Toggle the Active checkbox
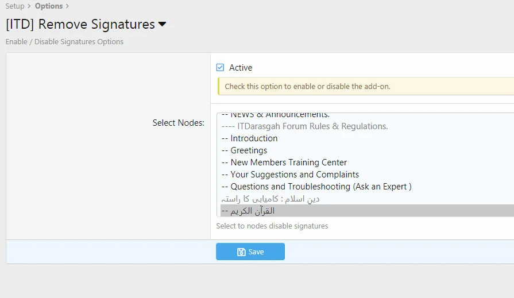This screenshot has height=298, width=514. pyautogui.click(x=220, y=68)
